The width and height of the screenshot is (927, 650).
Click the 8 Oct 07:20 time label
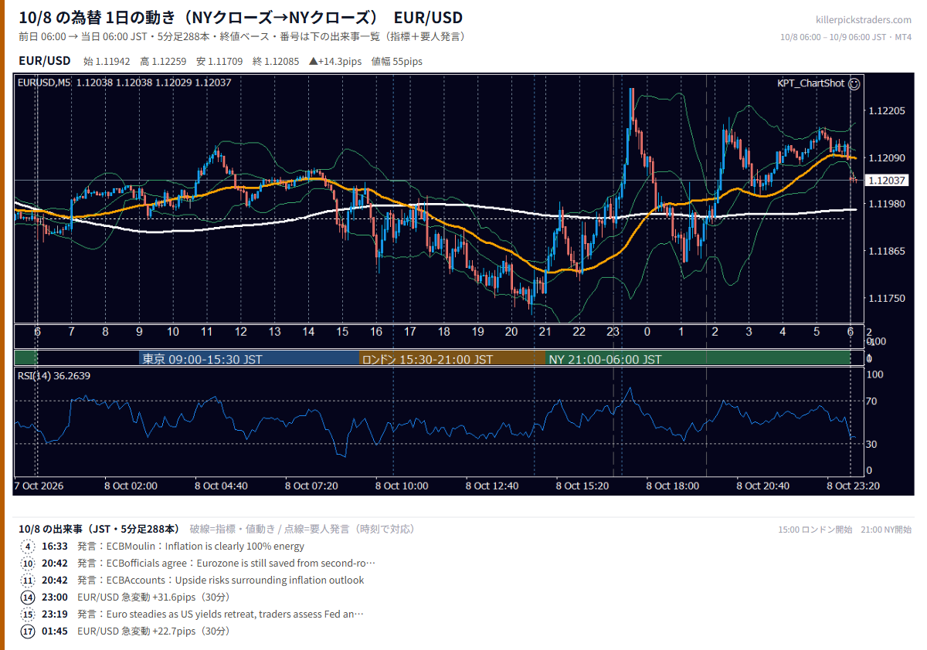311,486
